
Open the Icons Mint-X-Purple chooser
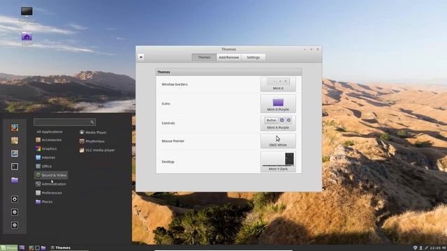coord(278,104)
